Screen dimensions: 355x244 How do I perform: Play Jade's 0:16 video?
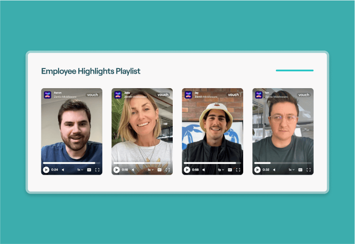click(117, 170)
